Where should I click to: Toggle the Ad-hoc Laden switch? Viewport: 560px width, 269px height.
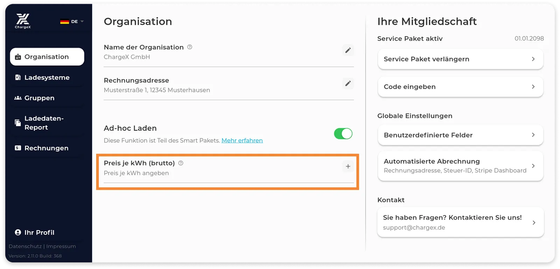pyautogui.click(x=343, y=134)
